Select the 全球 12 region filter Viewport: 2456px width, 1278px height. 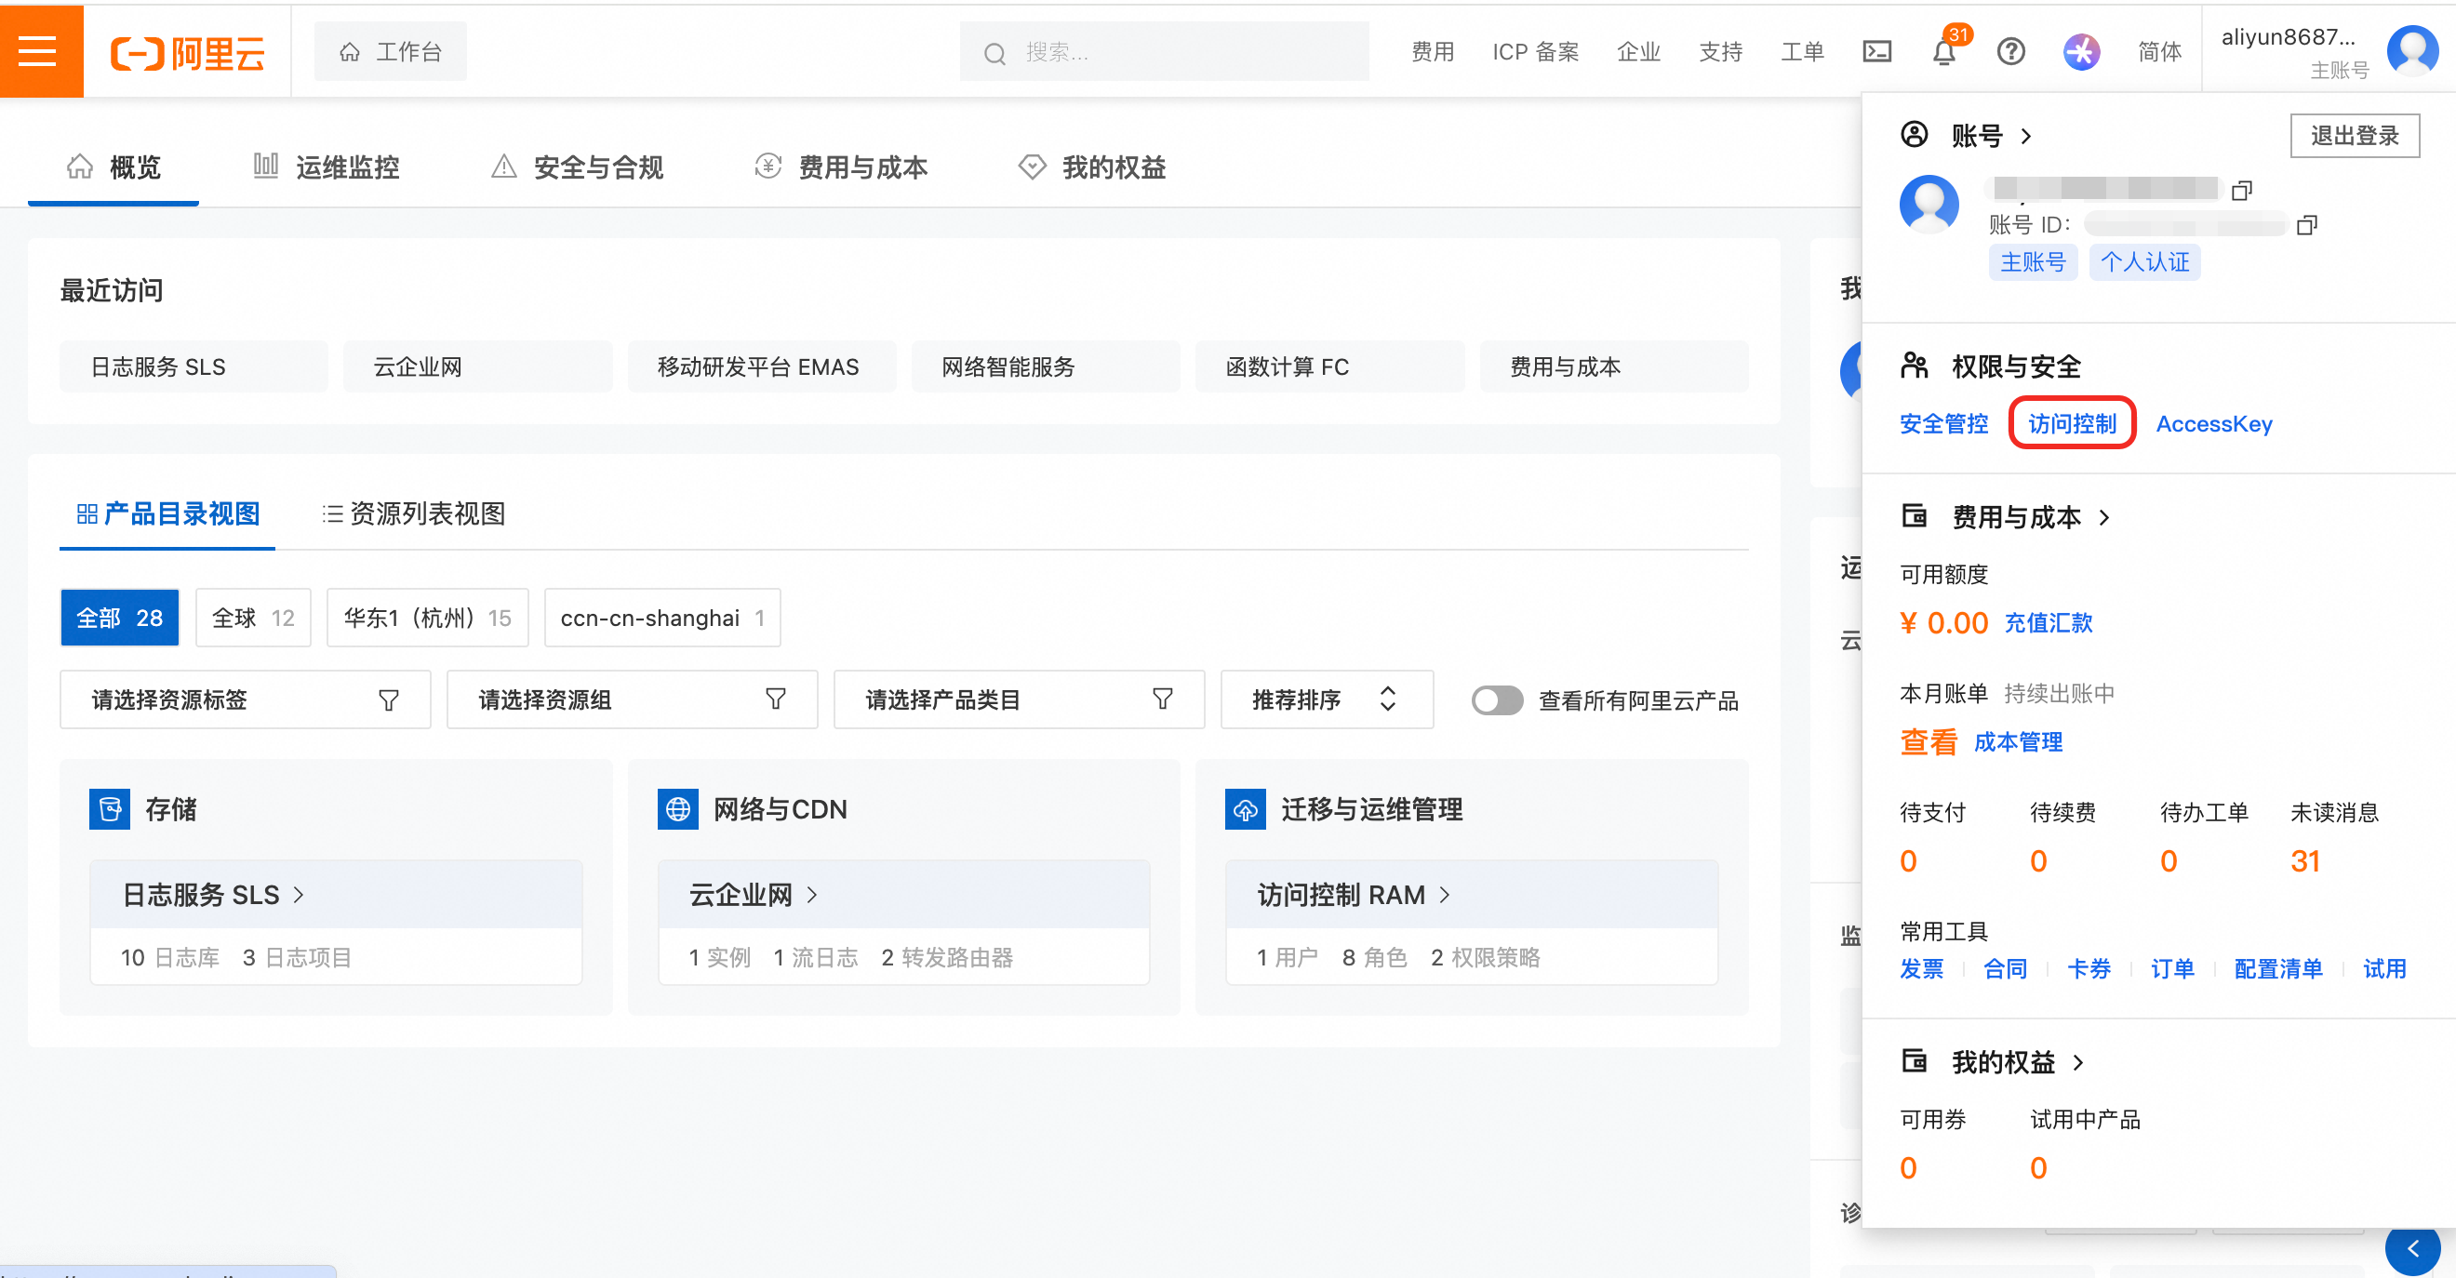(x=253, y=618)
